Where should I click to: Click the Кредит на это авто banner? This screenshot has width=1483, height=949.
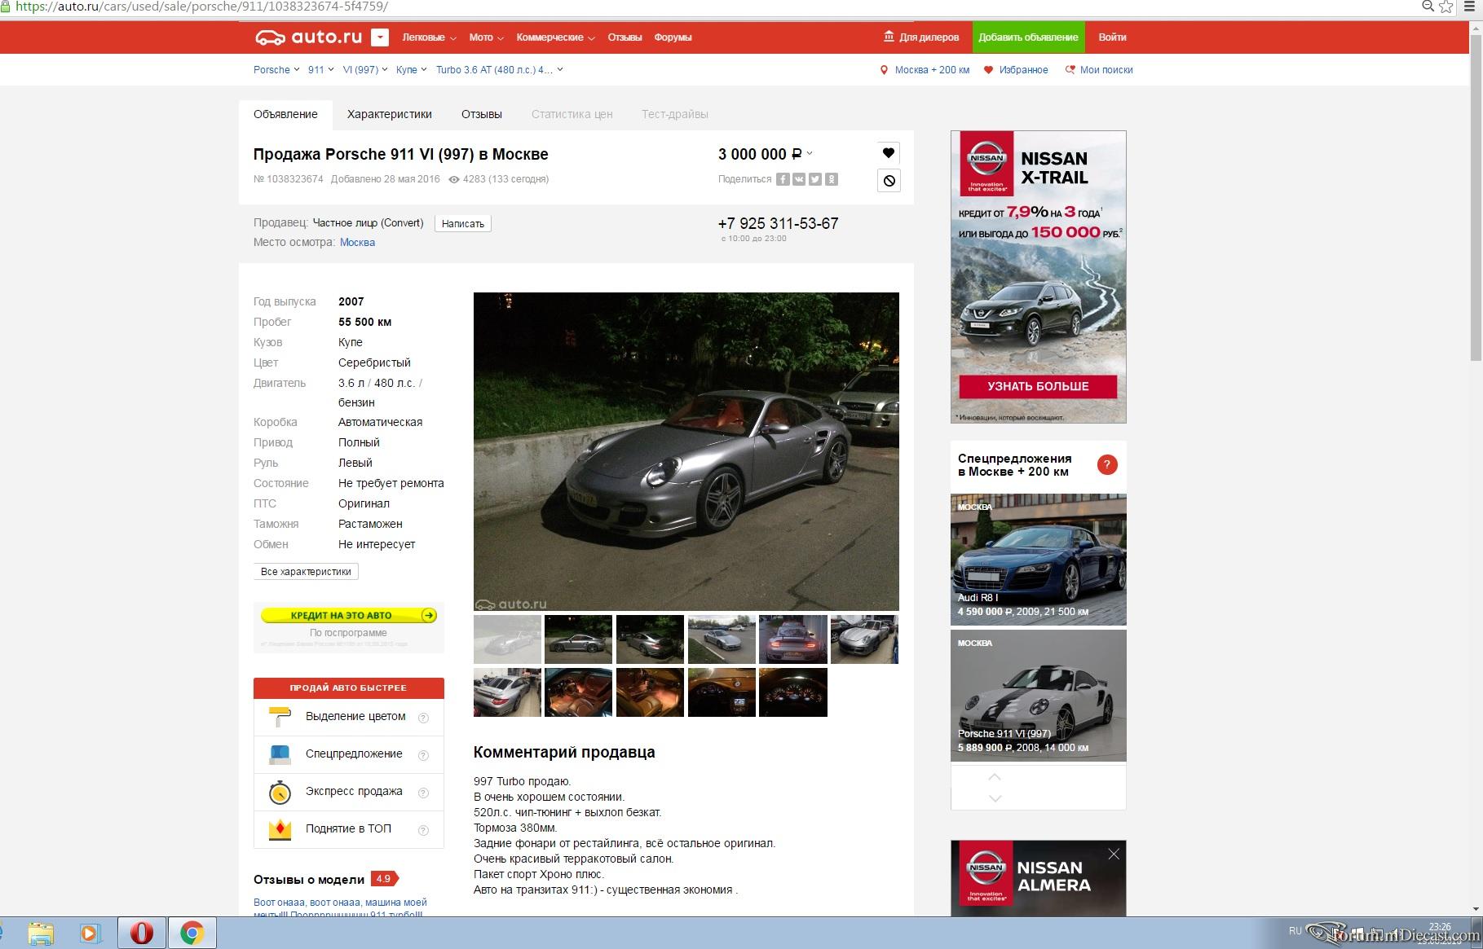tap(349, 615)
